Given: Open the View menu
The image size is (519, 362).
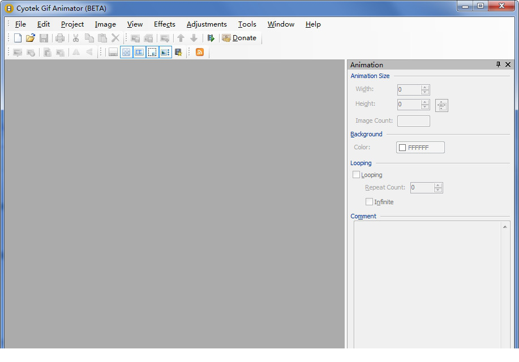Looking at the screenshot, I should click(135, 24).
